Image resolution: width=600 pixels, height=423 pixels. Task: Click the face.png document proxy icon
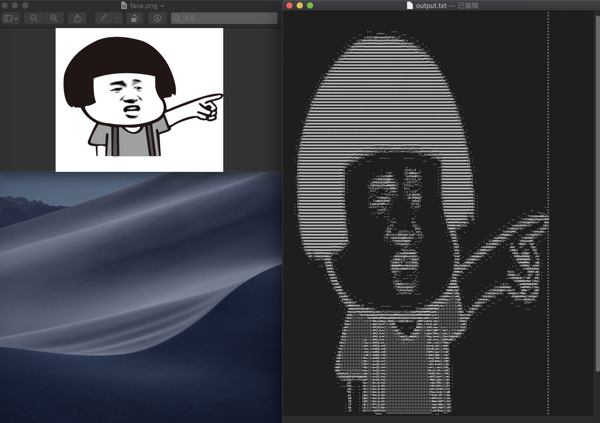[124, 5]
